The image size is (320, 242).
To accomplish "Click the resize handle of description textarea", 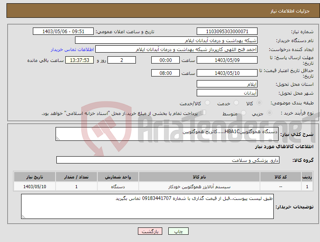I will (58, 138).
